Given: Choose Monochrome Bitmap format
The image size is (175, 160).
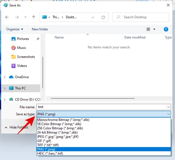Looking at the screenshot, I should click(104, 120).
